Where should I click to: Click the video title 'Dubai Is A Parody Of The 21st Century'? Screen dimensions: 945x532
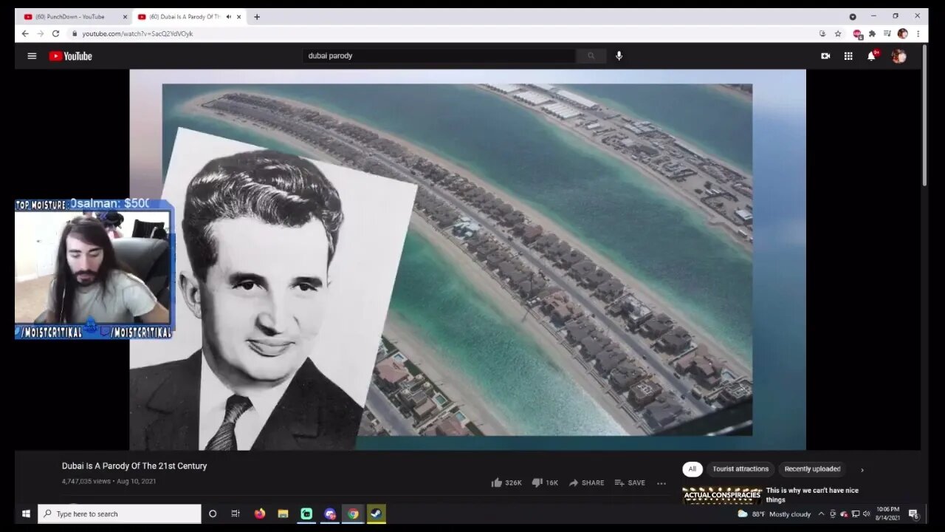click(134, 466)
